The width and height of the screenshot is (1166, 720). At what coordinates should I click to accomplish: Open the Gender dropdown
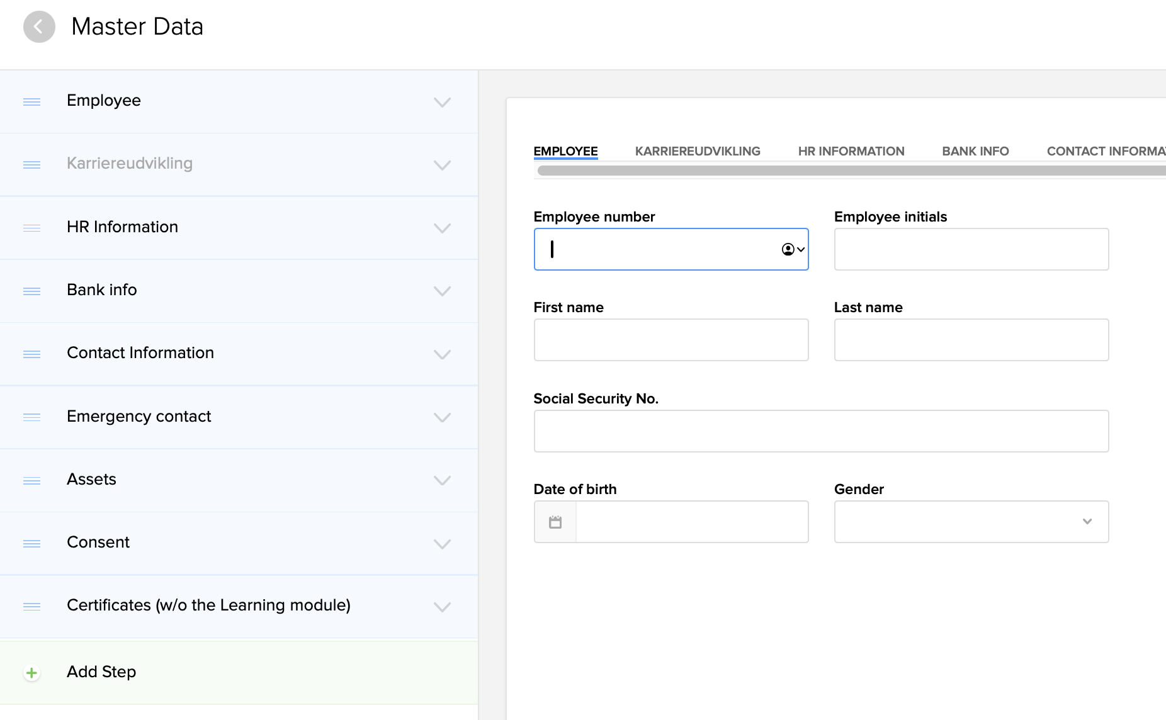point(971,522)
